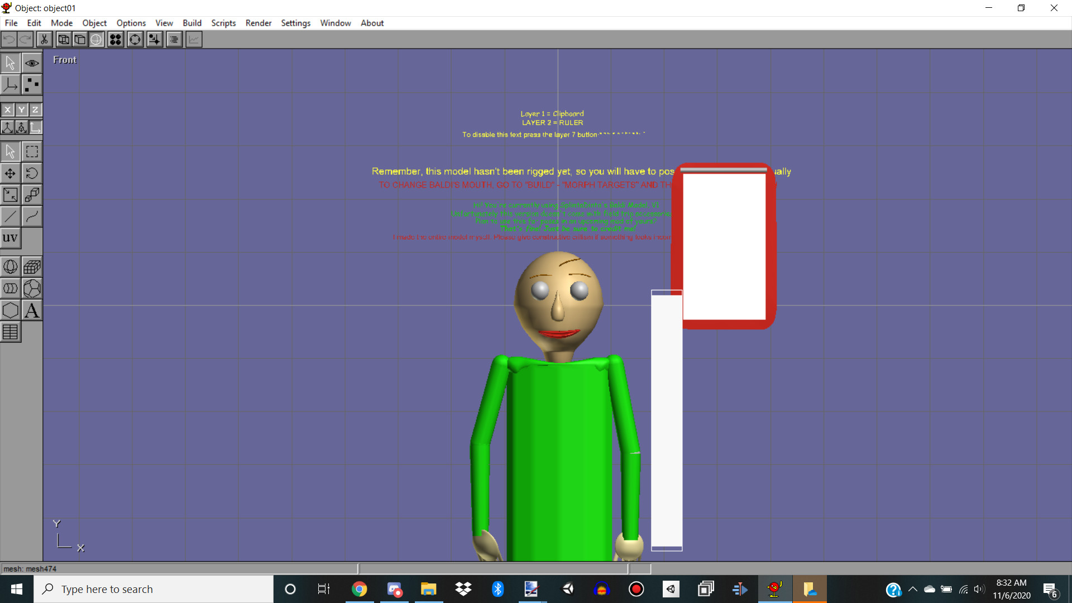Image resolution: width=1072 pixels, height=603 pixels.
Task: Expand the Options menu dropdown
Action: click(130, 23)
